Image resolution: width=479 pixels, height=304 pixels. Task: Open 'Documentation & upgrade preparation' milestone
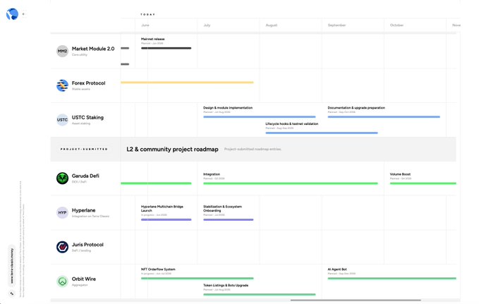click(x=356, y=108)
